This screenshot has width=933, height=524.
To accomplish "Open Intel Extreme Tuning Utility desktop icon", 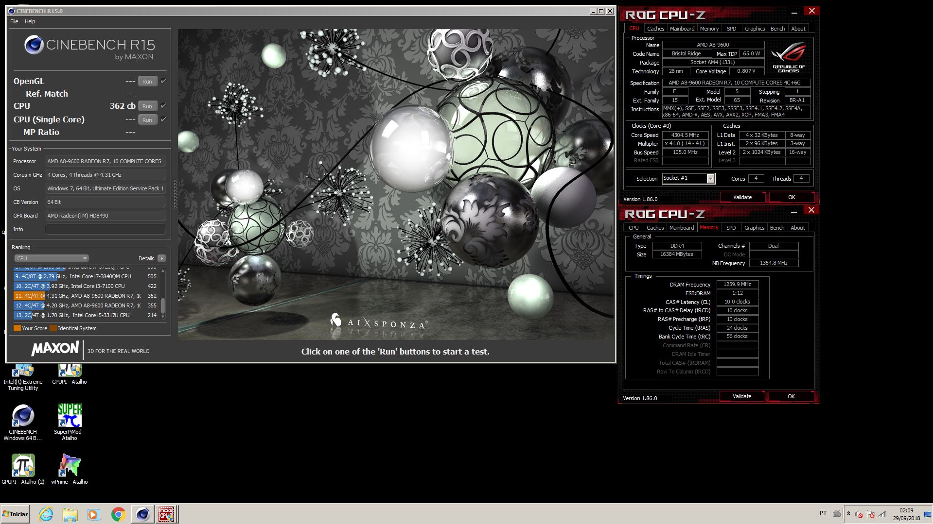I will (x=23, y=378).
